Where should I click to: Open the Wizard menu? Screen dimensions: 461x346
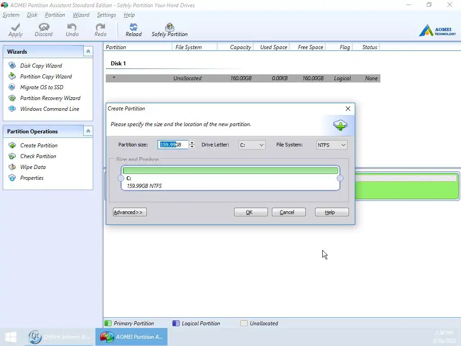pyautogui.click(x=81, y=15)
